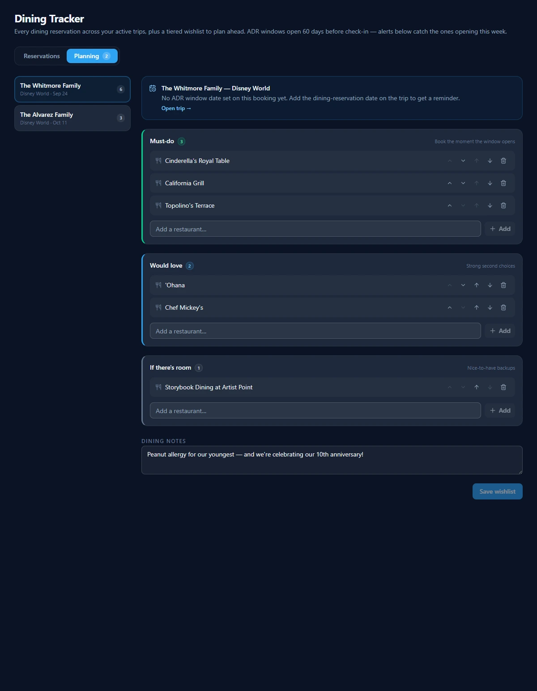Viewport: 537px width, 691px height.
Task: Delete Storybook Dining at Artist Point
Action: pos(503,387)
